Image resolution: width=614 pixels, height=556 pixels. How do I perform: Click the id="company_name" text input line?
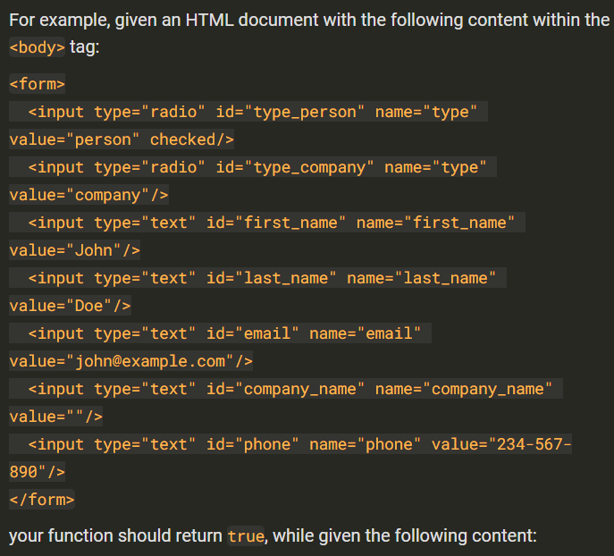tap(286, 389)
